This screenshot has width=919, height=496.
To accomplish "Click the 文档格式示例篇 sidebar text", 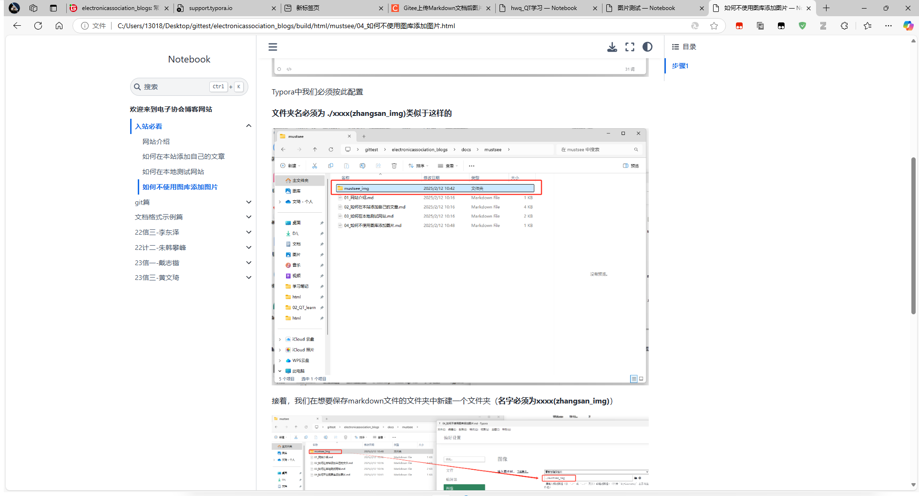I will pyautogui.click(x=159, y=217).
